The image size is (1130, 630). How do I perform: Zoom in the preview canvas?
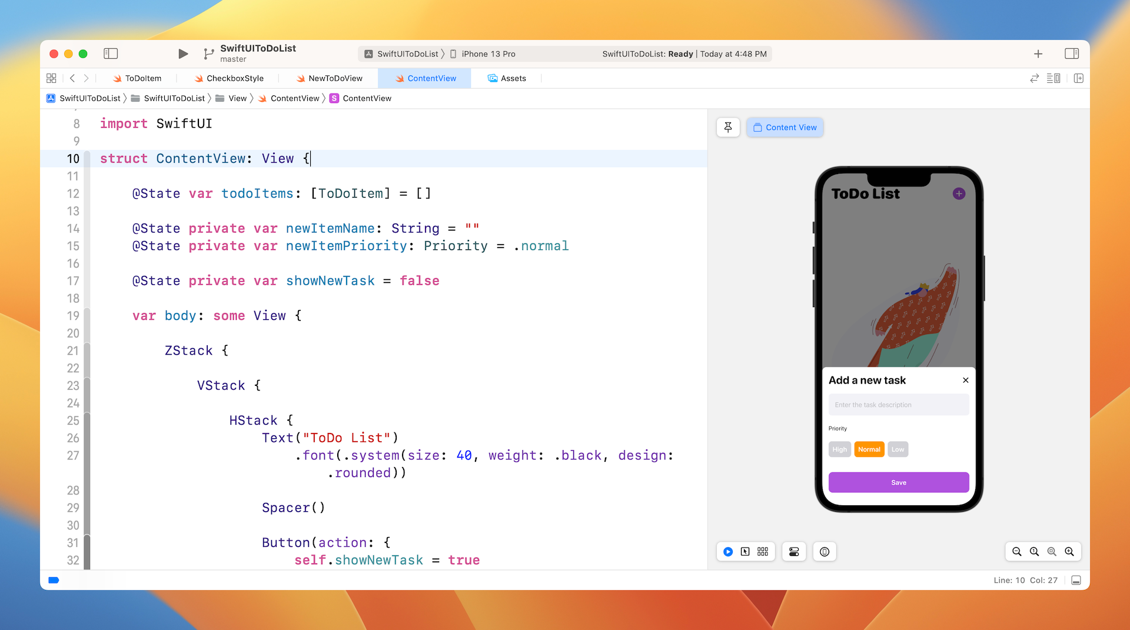click(x=1069, y=552)
